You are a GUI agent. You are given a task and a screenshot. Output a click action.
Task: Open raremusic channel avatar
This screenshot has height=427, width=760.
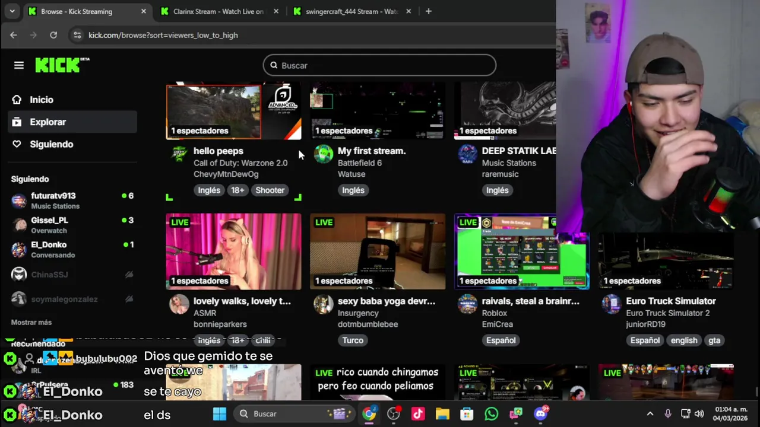pos(468,154)
